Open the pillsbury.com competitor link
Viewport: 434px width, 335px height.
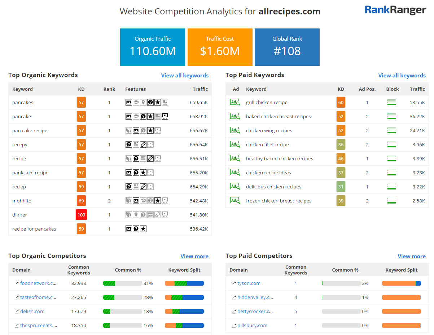[252, 326]
